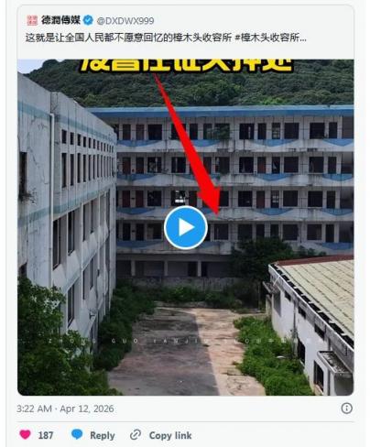370x447 pixels.
Task: Click the Copy link text
Action: click(x=170, y=435)
